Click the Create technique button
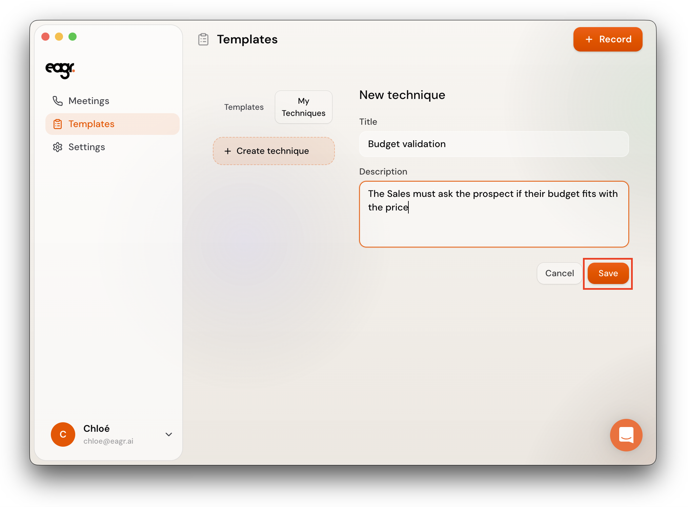688x507 pixels. click(274, 151)
